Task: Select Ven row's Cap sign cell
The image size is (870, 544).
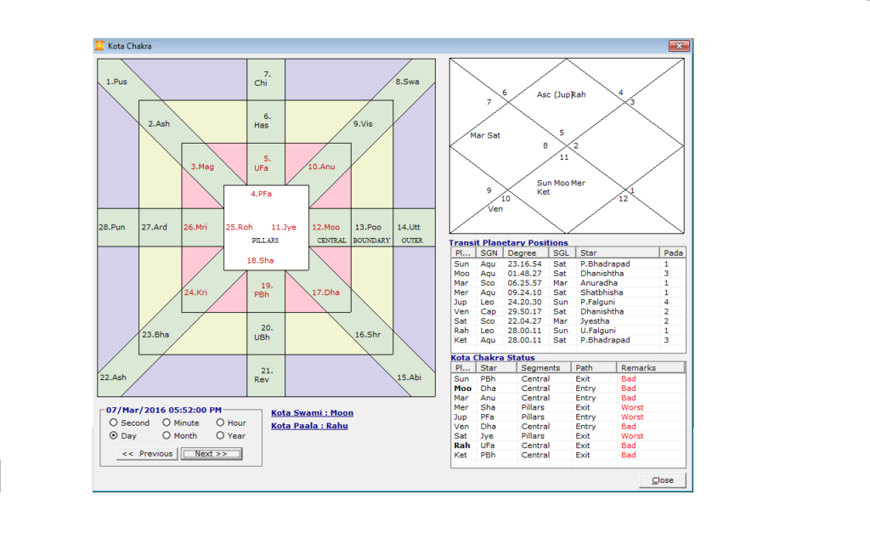Action: [489, 311]
